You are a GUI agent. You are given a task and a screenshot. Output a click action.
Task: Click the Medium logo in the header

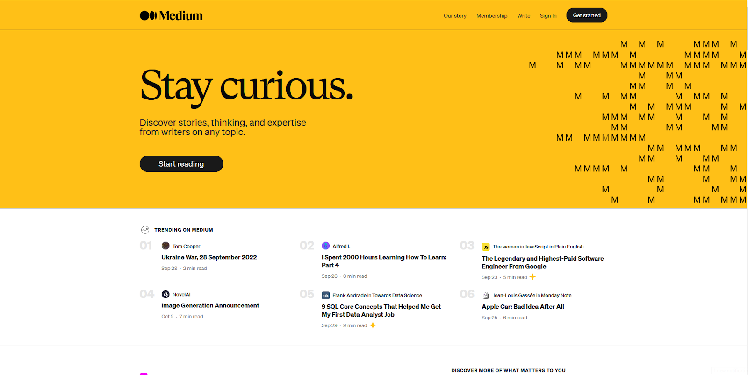[x=171, y=15]
